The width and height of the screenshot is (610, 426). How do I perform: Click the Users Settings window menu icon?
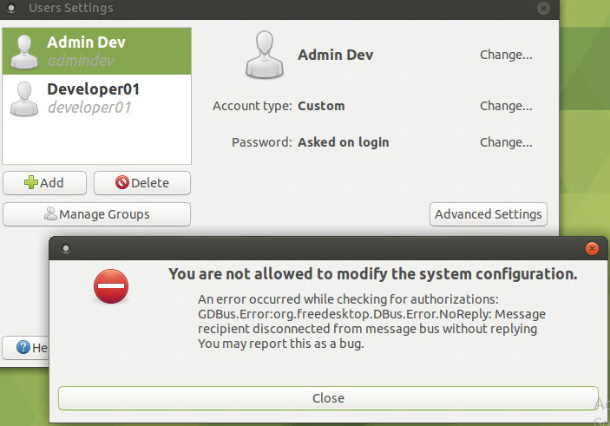pyautogui.click(x=12, y=8)
